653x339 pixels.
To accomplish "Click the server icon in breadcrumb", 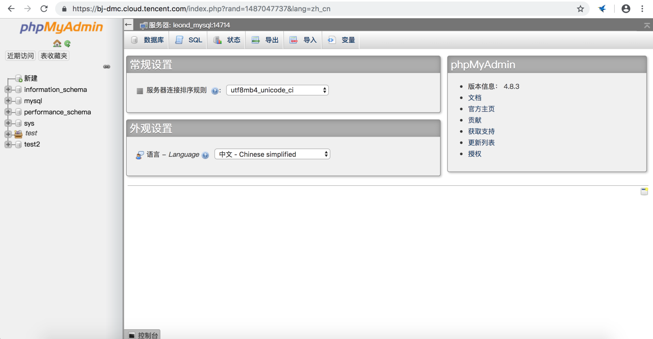I will pyautogui.click(x=143, y=25).
